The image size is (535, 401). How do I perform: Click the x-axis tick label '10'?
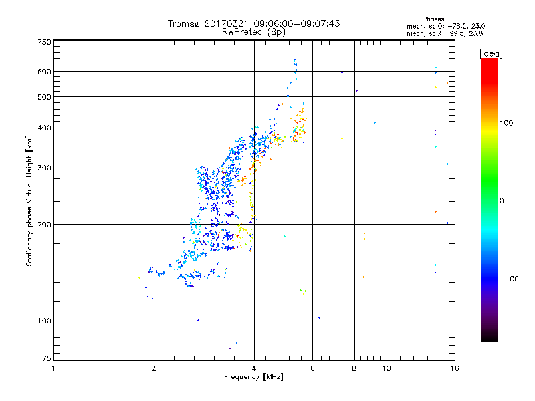(x=387, y=368)
